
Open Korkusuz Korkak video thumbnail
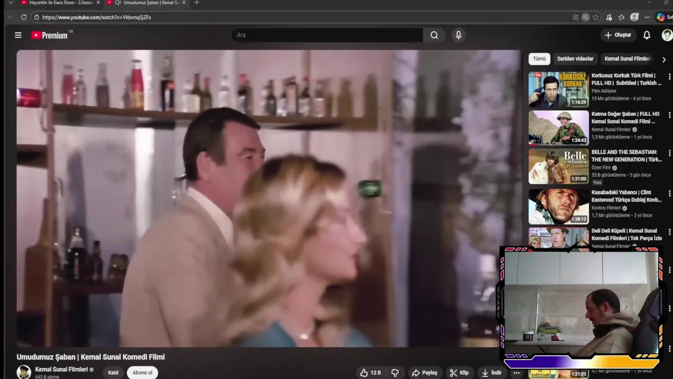[x=558, y=89]
